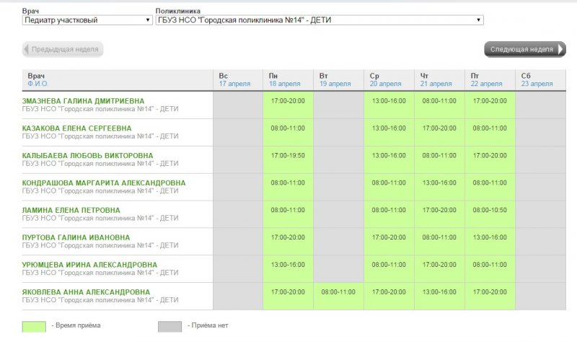Select Пуртова's Wednesday 17:00-20:00 slot
This screenshot has height=342, width=577.
click(389, 242)
